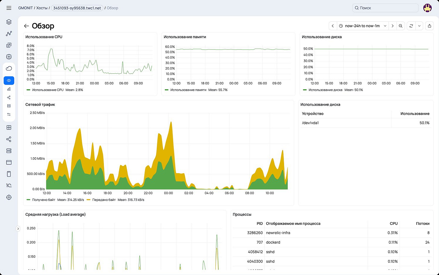Open the CPU chip sidebar icon

(x=9, y=57)
